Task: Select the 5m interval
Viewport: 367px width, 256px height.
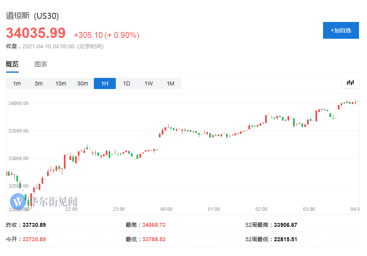Action: click(x=39, y=83)
